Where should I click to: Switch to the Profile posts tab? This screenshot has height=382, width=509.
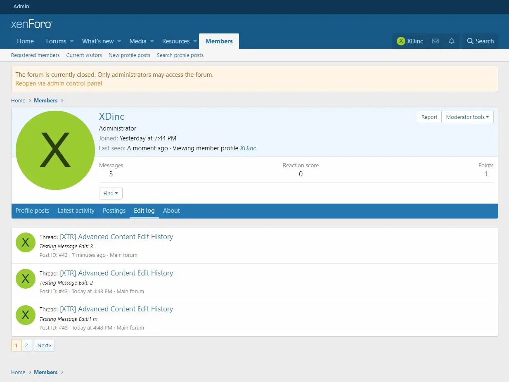click(32, 211)
